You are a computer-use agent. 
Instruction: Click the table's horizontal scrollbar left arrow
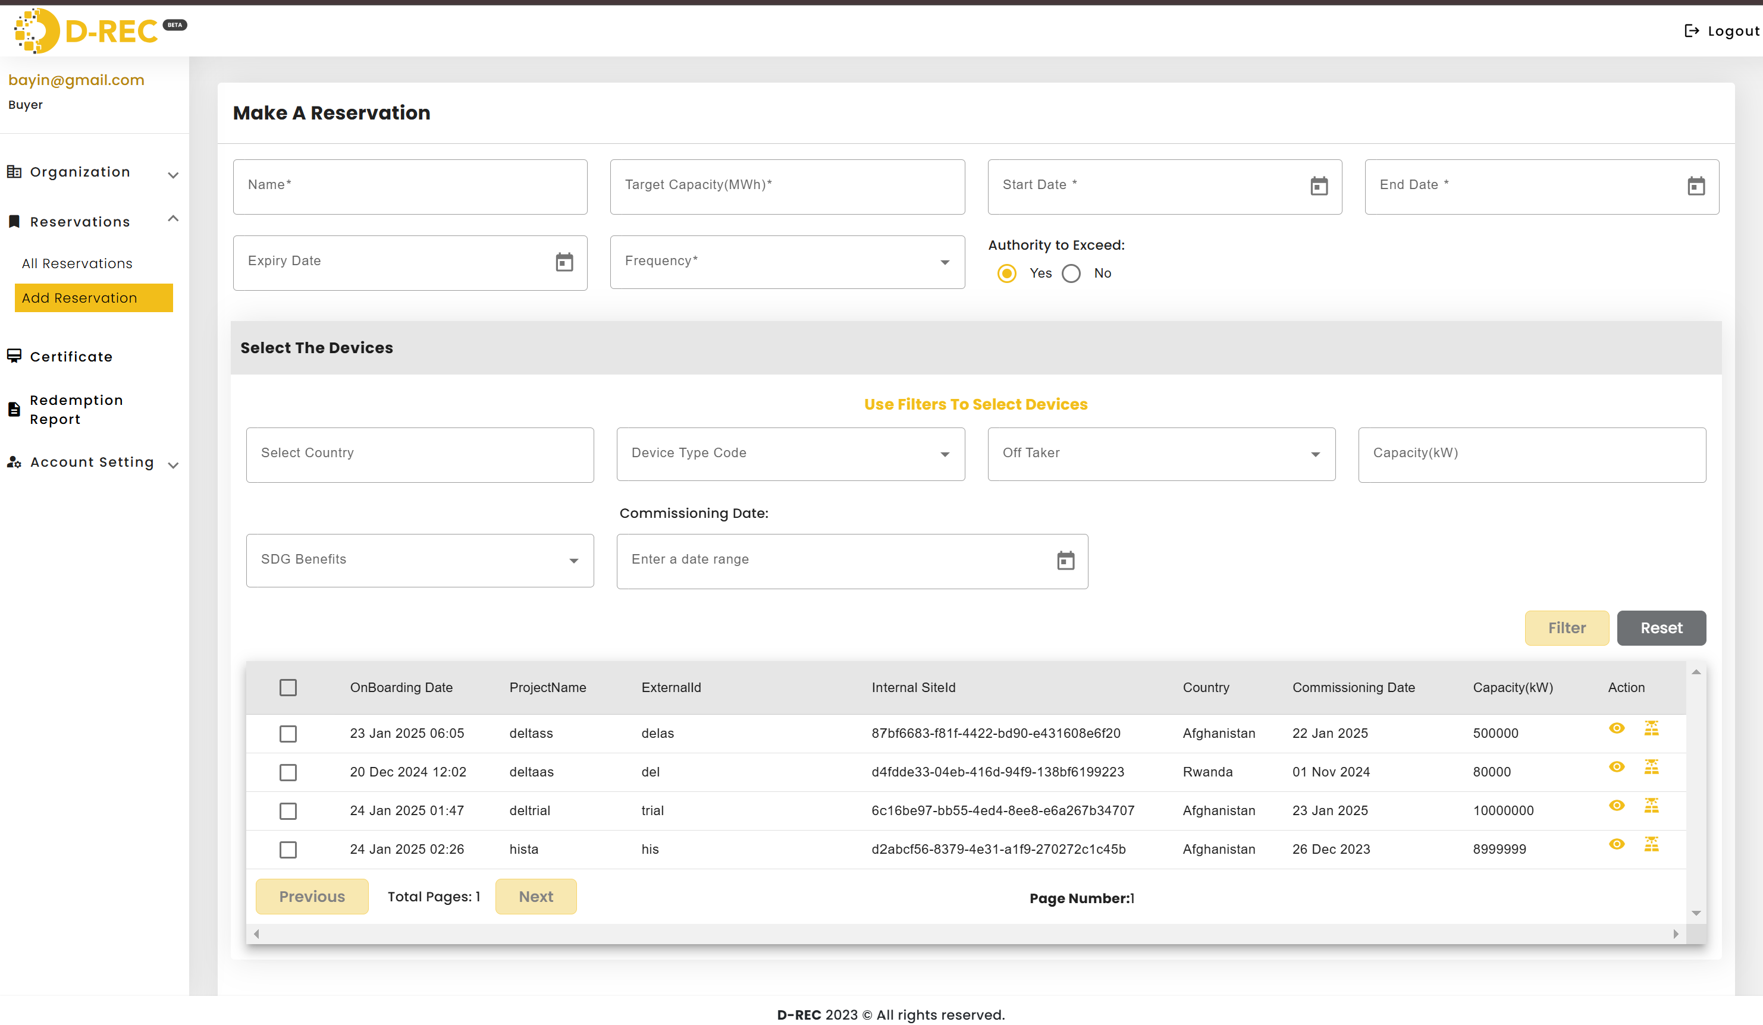(x=257, y=934)
